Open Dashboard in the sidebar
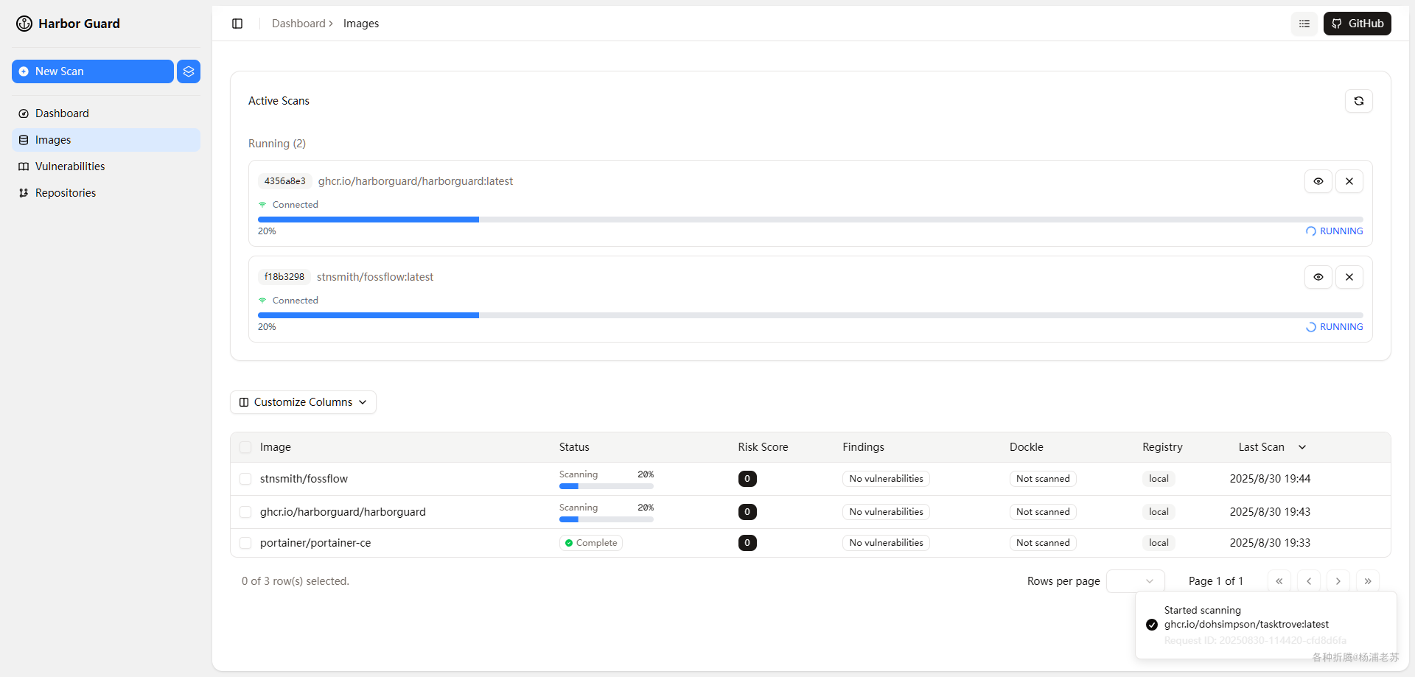The width and height of the screenshot is (1415, 677). click(x=106, y=113)
